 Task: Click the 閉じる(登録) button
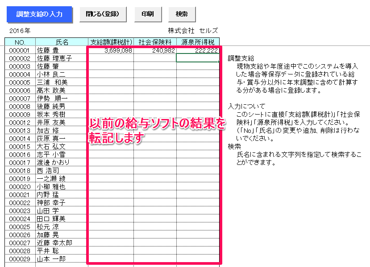[x=103, y=14]
